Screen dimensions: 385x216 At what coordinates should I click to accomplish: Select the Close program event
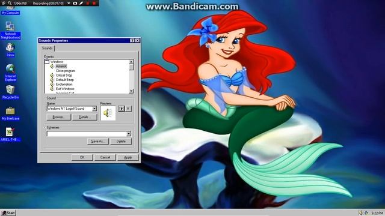point(66,71)
